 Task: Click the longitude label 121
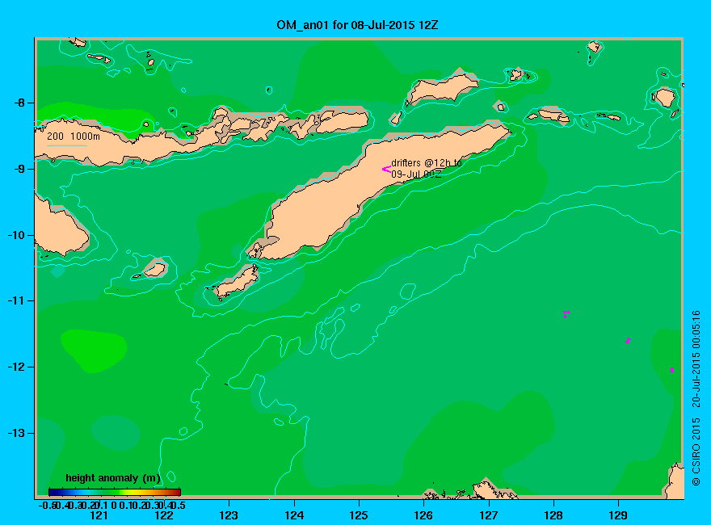point(99,515)
